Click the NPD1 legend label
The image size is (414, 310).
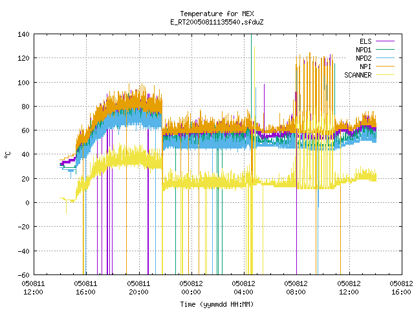[x=364, y=50]
